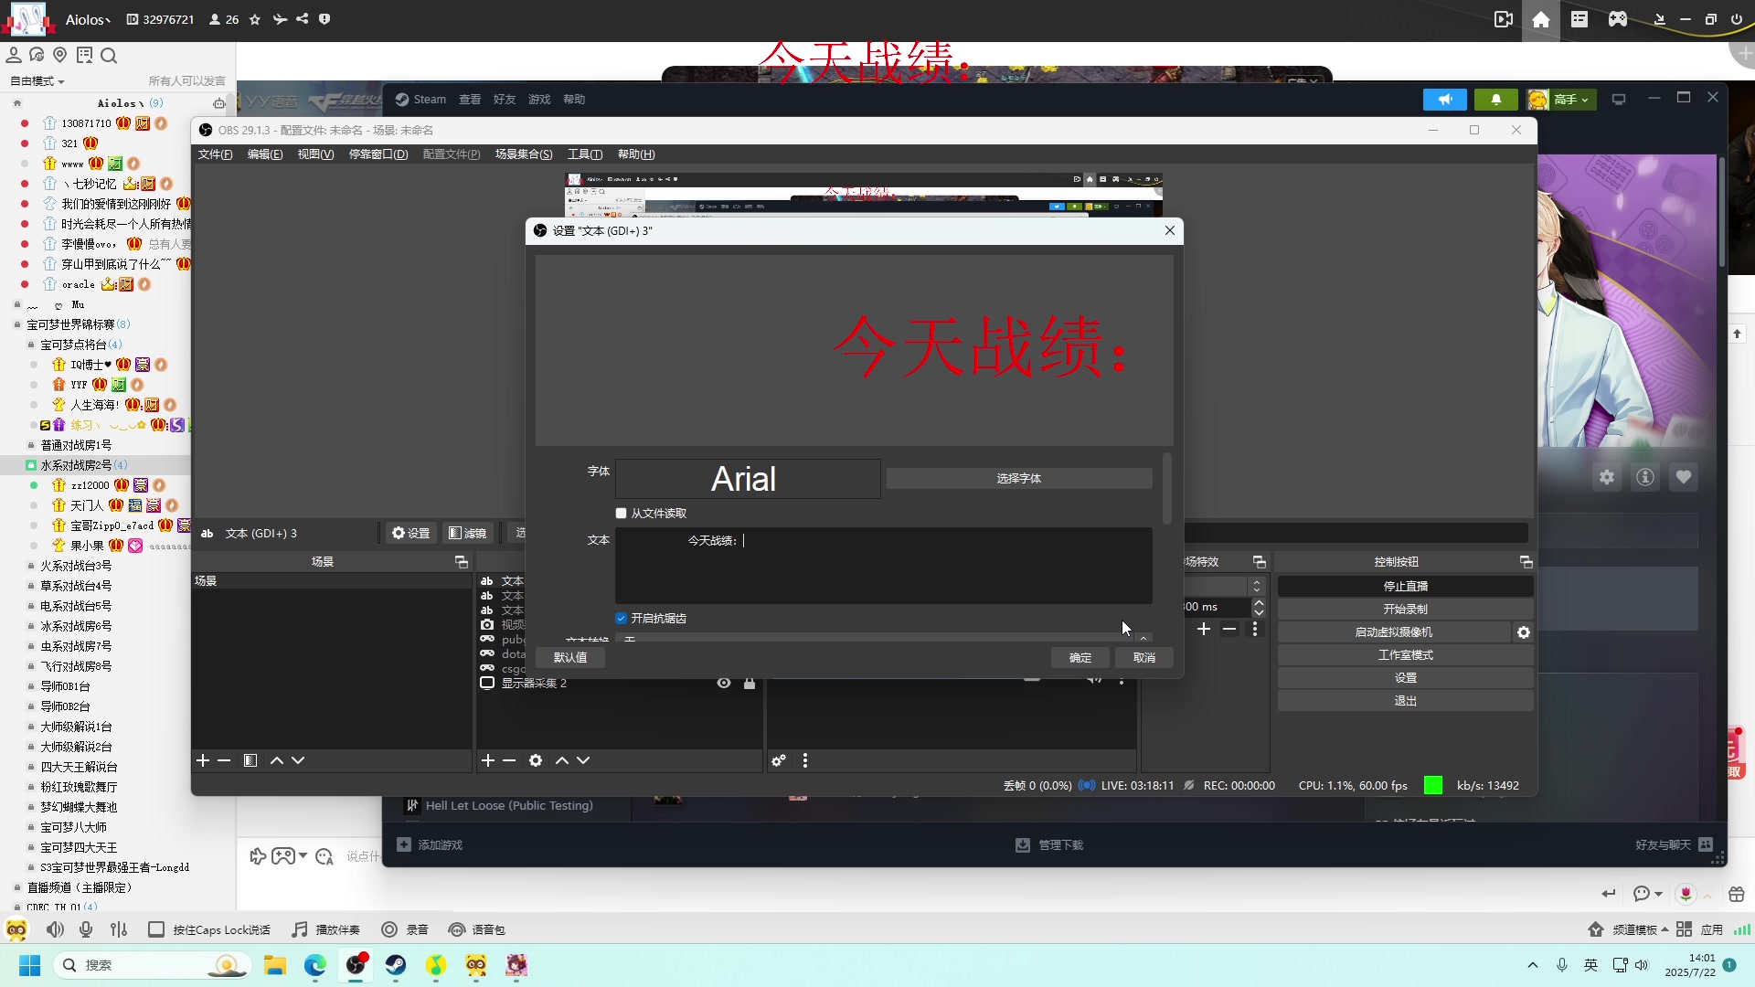This screenshot has width=1755, height=987.
Task: Open the YY 频道模板 dropdown
Action: tap(1640, 929)
